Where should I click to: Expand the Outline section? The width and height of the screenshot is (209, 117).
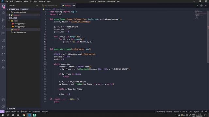tap(8, 109)
